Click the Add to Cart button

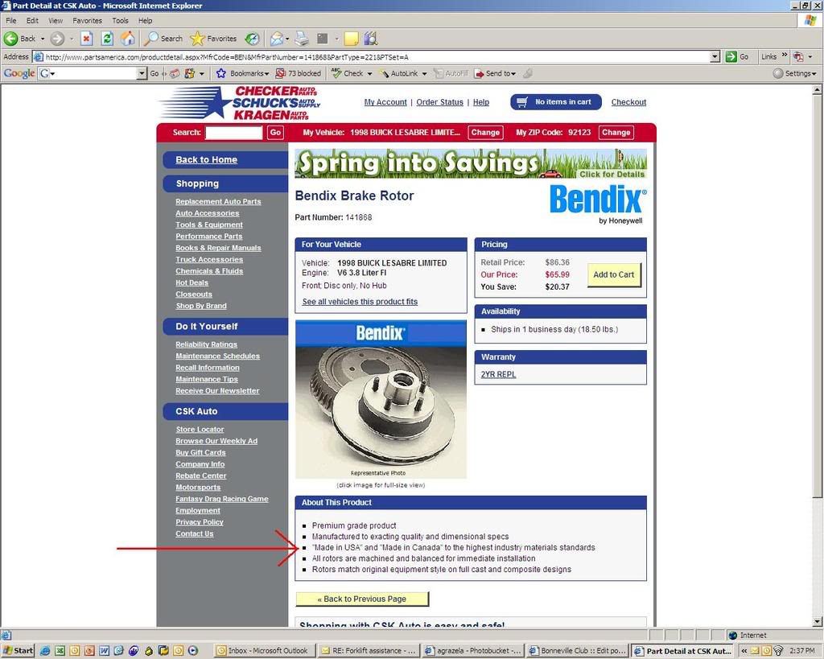click(x=614, y=275)
